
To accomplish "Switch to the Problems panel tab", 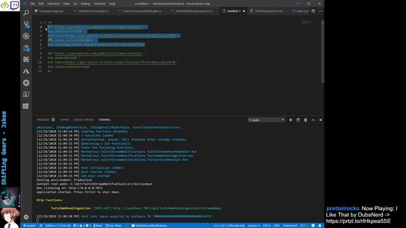I will tap(46, 120).
